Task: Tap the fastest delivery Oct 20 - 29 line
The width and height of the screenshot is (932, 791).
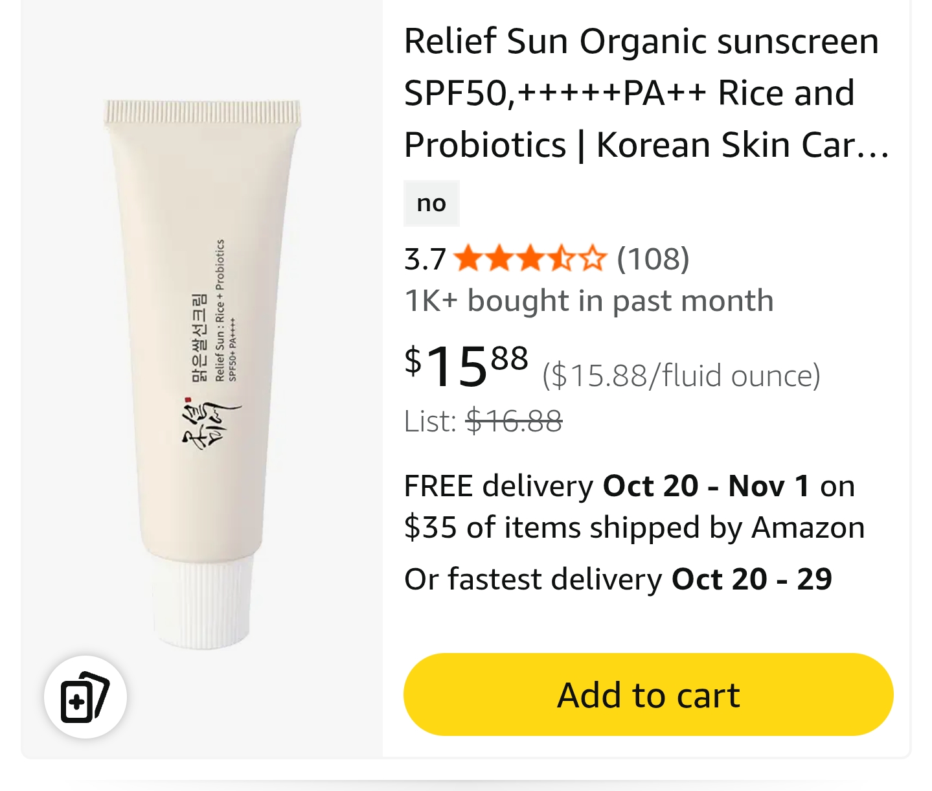Action: click(618, 579)
